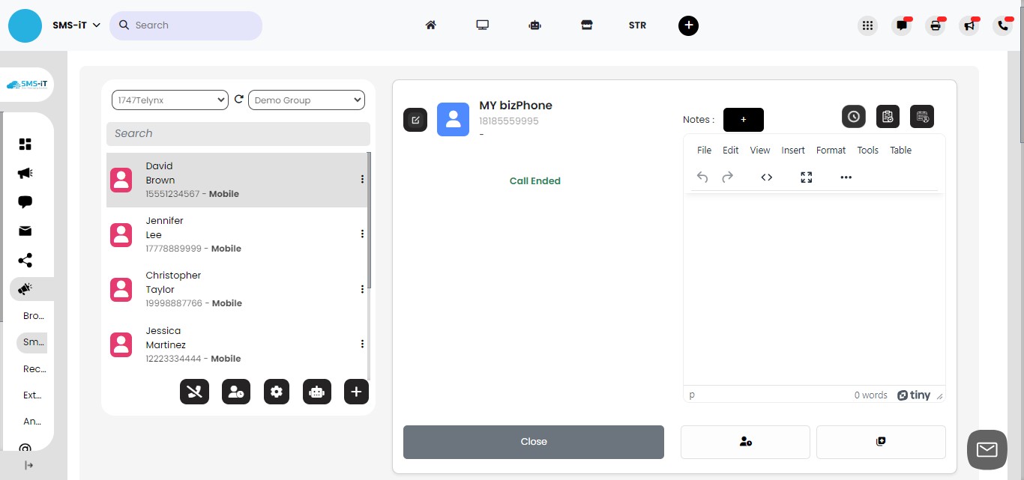The height and width of the screenshot is (480, 1024).
Task: Expand the notes editor to fullscreen
Action: pyautogui.click(x=806, y=177)
